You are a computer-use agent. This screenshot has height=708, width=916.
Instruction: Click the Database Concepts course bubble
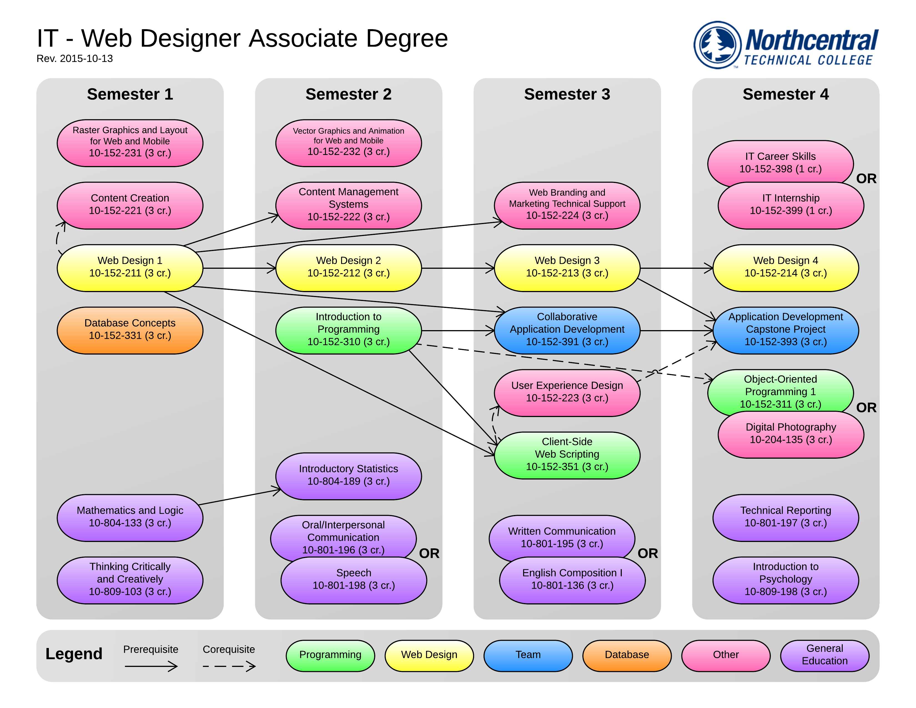pos(130,330)
